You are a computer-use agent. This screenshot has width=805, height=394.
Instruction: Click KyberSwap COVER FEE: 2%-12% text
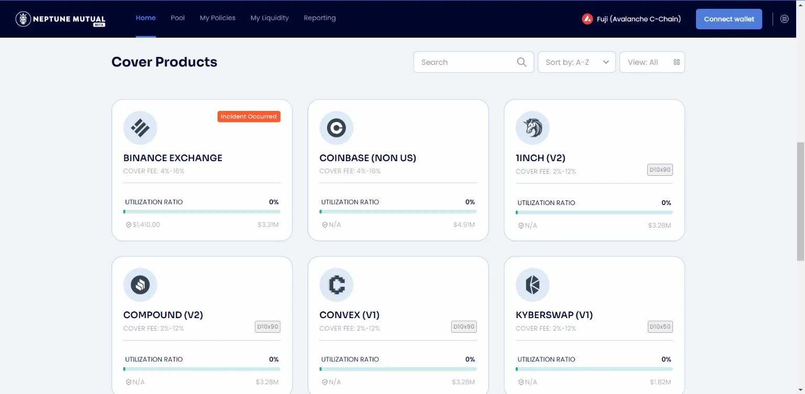tap(546, 329)
